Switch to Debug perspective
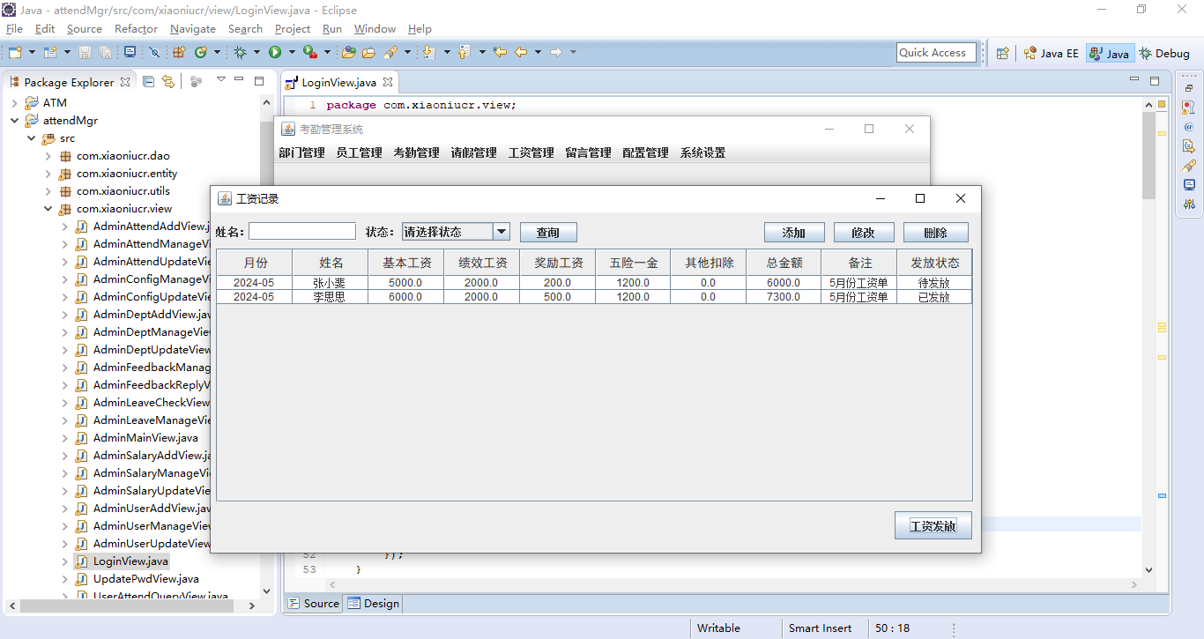 [1164, 53]
